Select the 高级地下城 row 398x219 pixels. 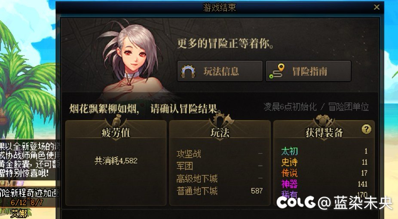point(220,179)
